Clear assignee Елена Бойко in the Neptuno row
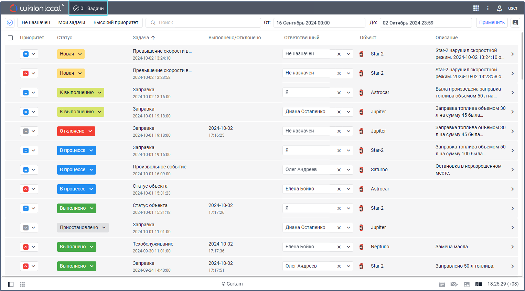525x291 pixels. coord(339,247)
